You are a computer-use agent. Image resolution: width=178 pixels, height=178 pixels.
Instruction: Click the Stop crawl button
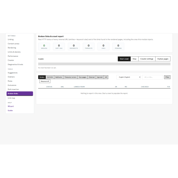[134, 59]
